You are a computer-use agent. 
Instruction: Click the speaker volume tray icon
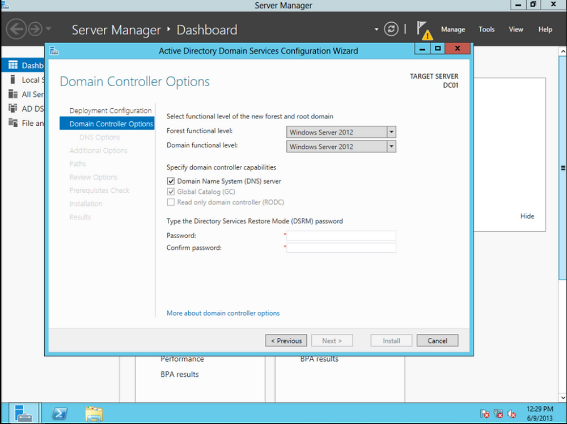pyautogui.click(x=511, y=414)
